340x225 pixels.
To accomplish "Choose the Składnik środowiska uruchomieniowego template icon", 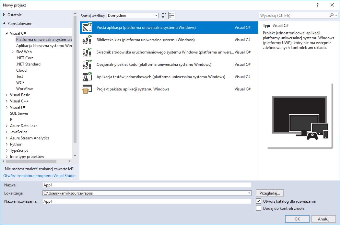I will point(87,52).
